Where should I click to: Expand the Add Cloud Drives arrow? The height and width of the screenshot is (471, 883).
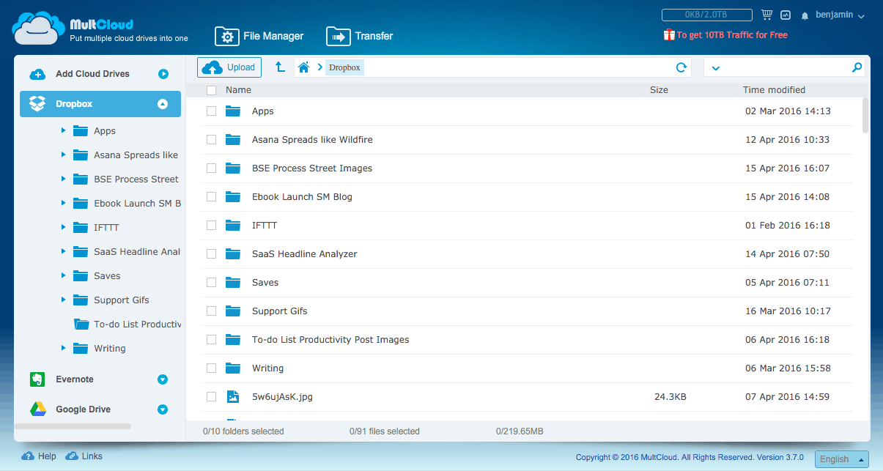pos(163,74)
